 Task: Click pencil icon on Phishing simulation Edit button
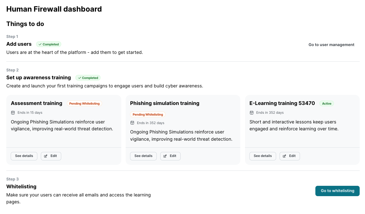165,156
